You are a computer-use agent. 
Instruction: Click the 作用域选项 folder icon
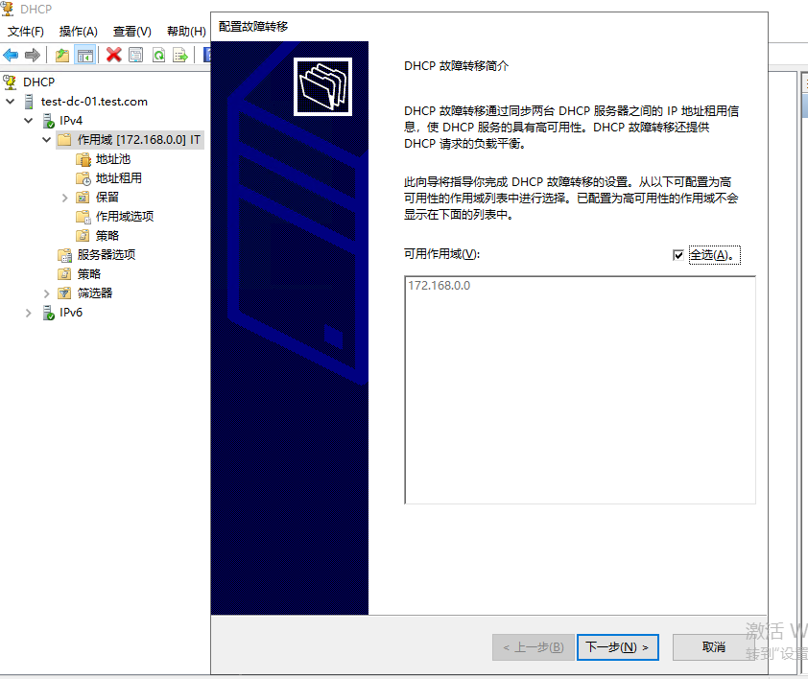[83, 217]
